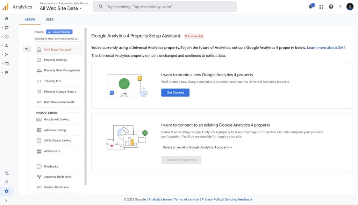Open the Home icon in left sidebar
This screenshot has height=205, width=358.
pos(7,19)
